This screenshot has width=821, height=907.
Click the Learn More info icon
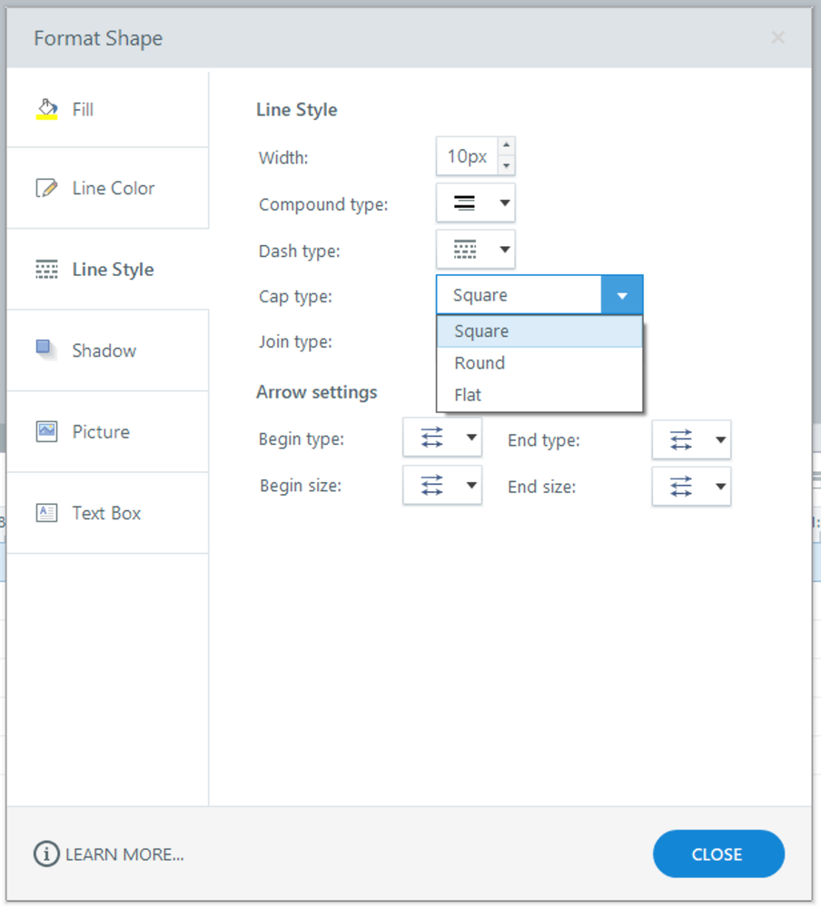click(x=46, y=854)
